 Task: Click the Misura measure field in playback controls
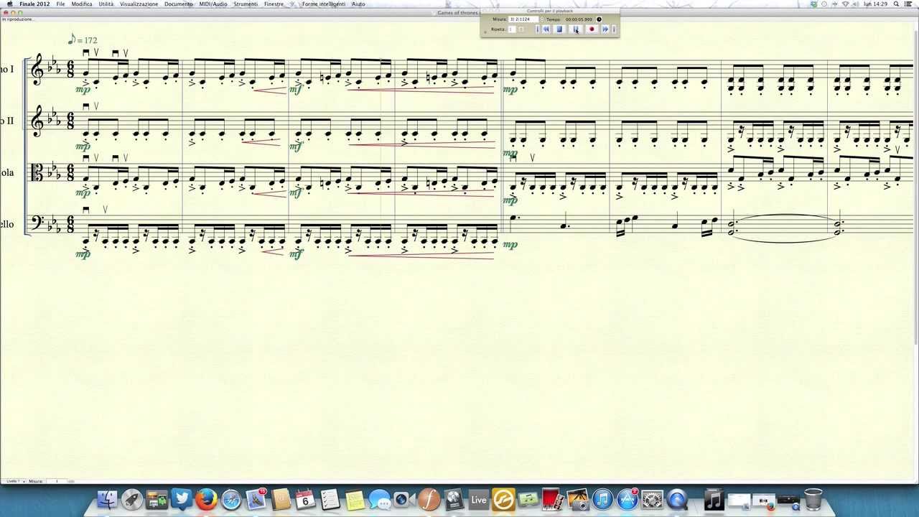point(523,19)
